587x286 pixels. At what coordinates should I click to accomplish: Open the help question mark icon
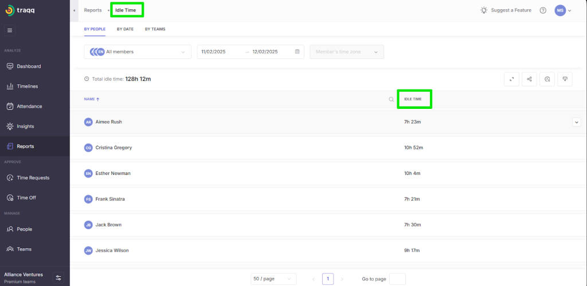pos(543,10)
